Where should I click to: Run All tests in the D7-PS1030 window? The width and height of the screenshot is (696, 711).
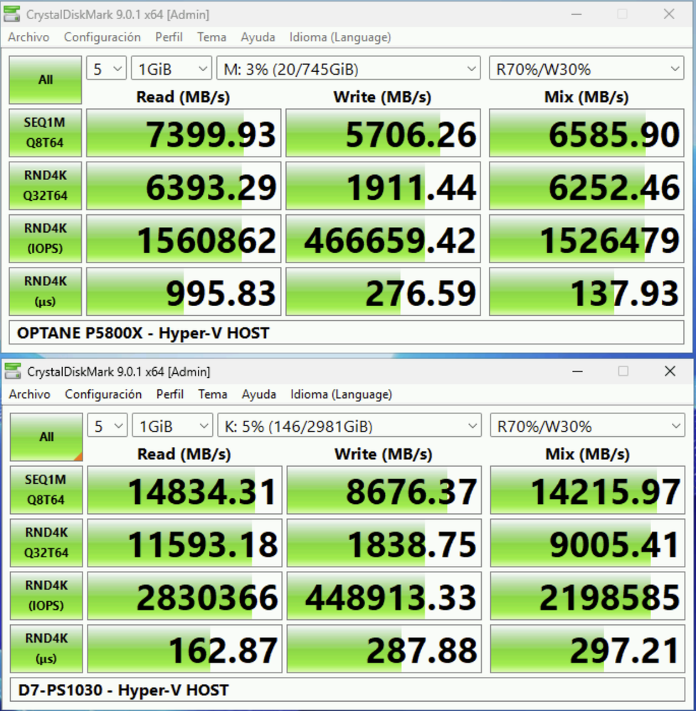click(x=46, y=437)
